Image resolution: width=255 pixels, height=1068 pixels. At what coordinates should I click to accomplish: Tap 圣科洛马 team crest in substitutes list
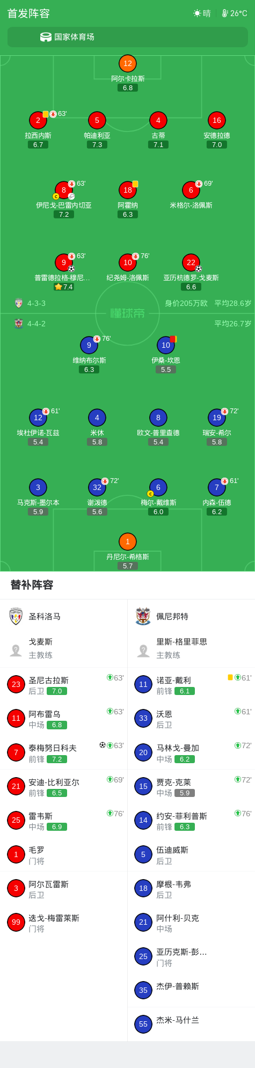16,616
